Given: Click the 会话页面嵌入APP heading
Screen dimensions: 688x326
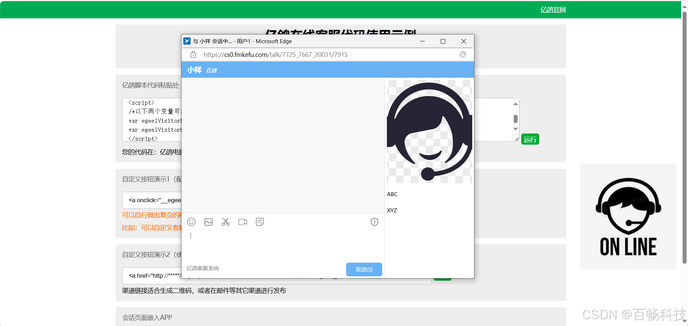Looking at the screenshot, I should point(147,318).
